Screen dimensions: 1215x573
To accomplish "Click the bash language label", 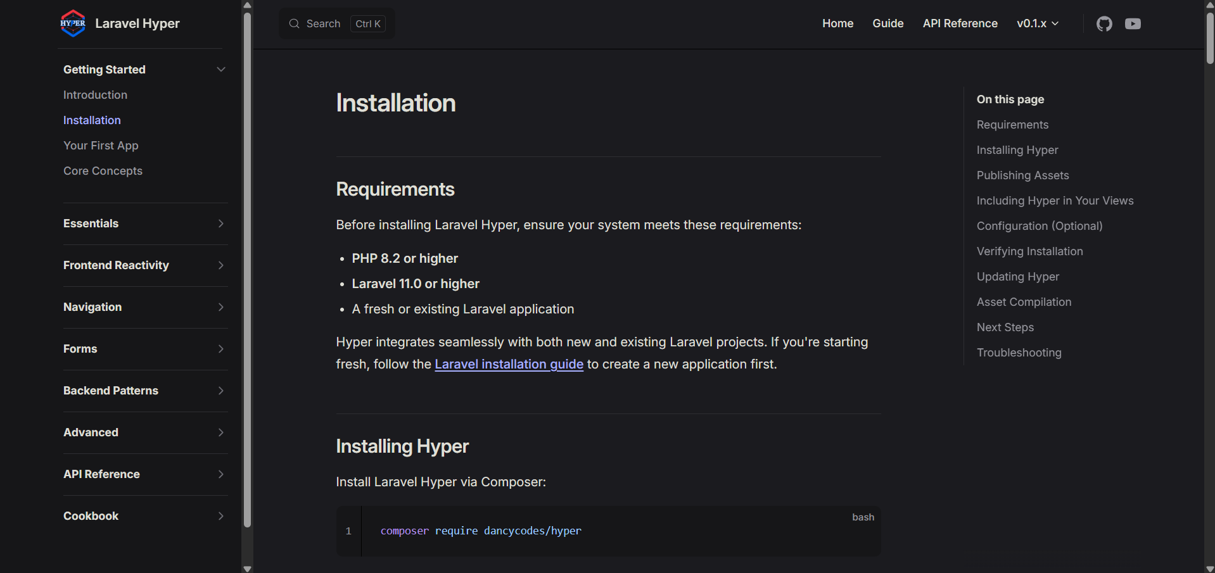I will coord(863,517).
